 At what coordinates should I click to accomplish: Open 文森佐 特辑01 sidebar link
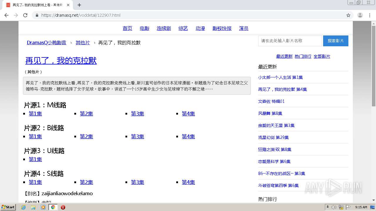[271, 101]
